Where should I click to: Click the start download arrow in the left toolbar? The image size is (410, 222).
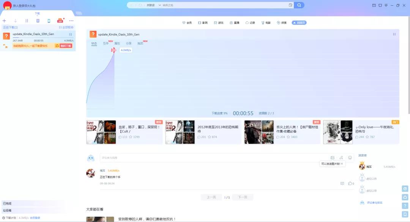pos(16,21)
